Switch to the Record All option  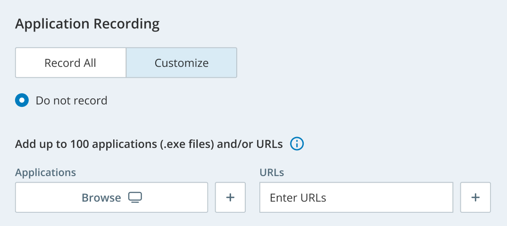point(70,63)
